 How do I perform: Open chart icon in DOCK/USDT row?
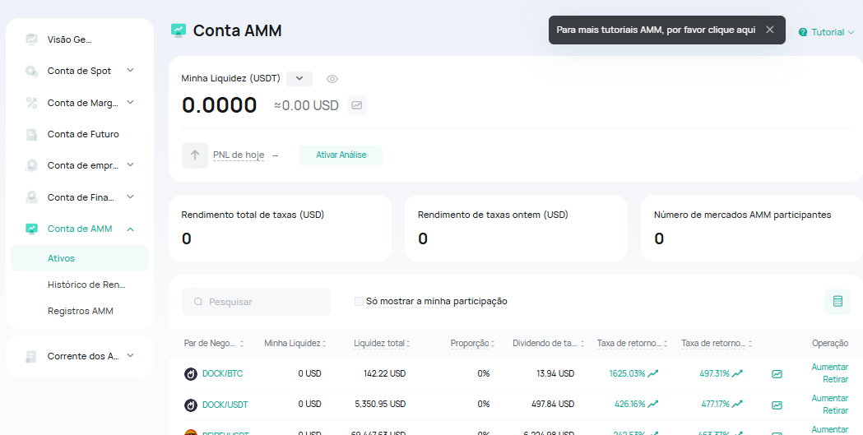tap(777, 405)
